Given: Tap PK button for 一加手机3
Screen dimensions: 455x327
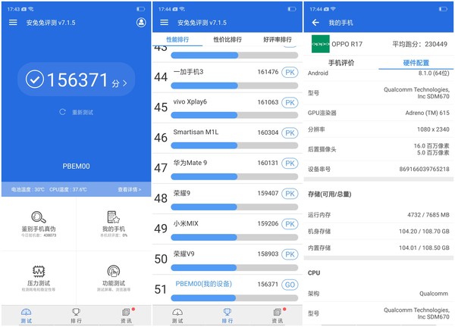Looking at the screenshot, I should pos(290,72).
